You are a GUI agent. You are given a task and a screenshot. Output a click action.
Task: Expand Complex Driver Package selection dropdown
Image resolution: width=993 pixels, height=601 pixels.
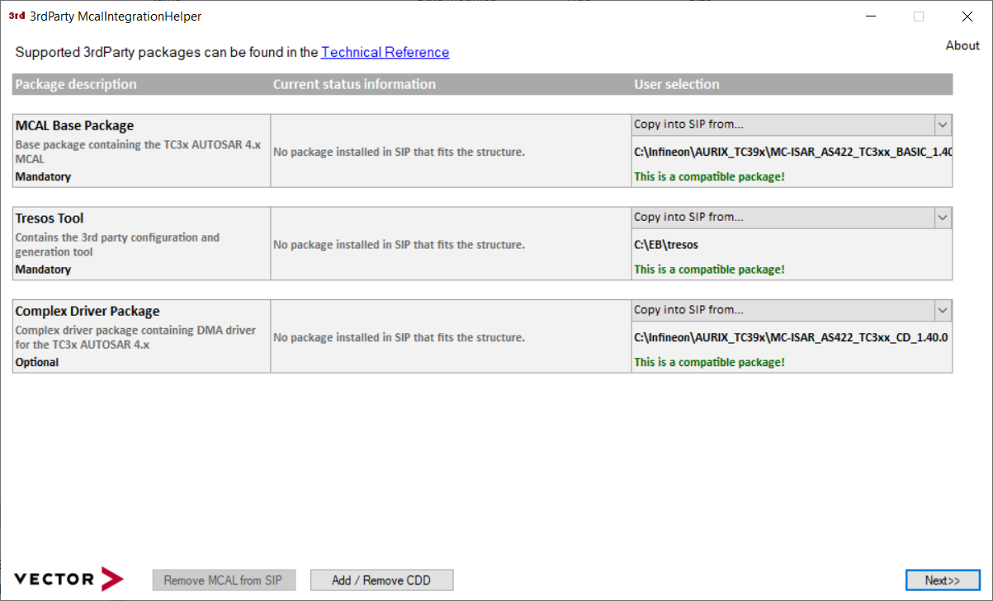coord(942,311)
